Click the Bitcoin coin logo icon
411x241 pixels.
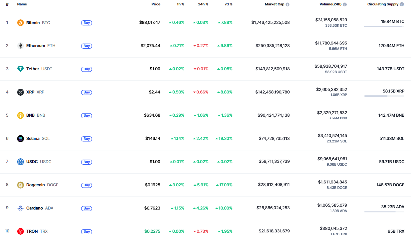20,23
